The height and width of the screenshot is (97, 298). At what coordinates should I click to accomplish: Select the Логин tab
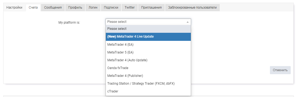(x=93, y=8)
